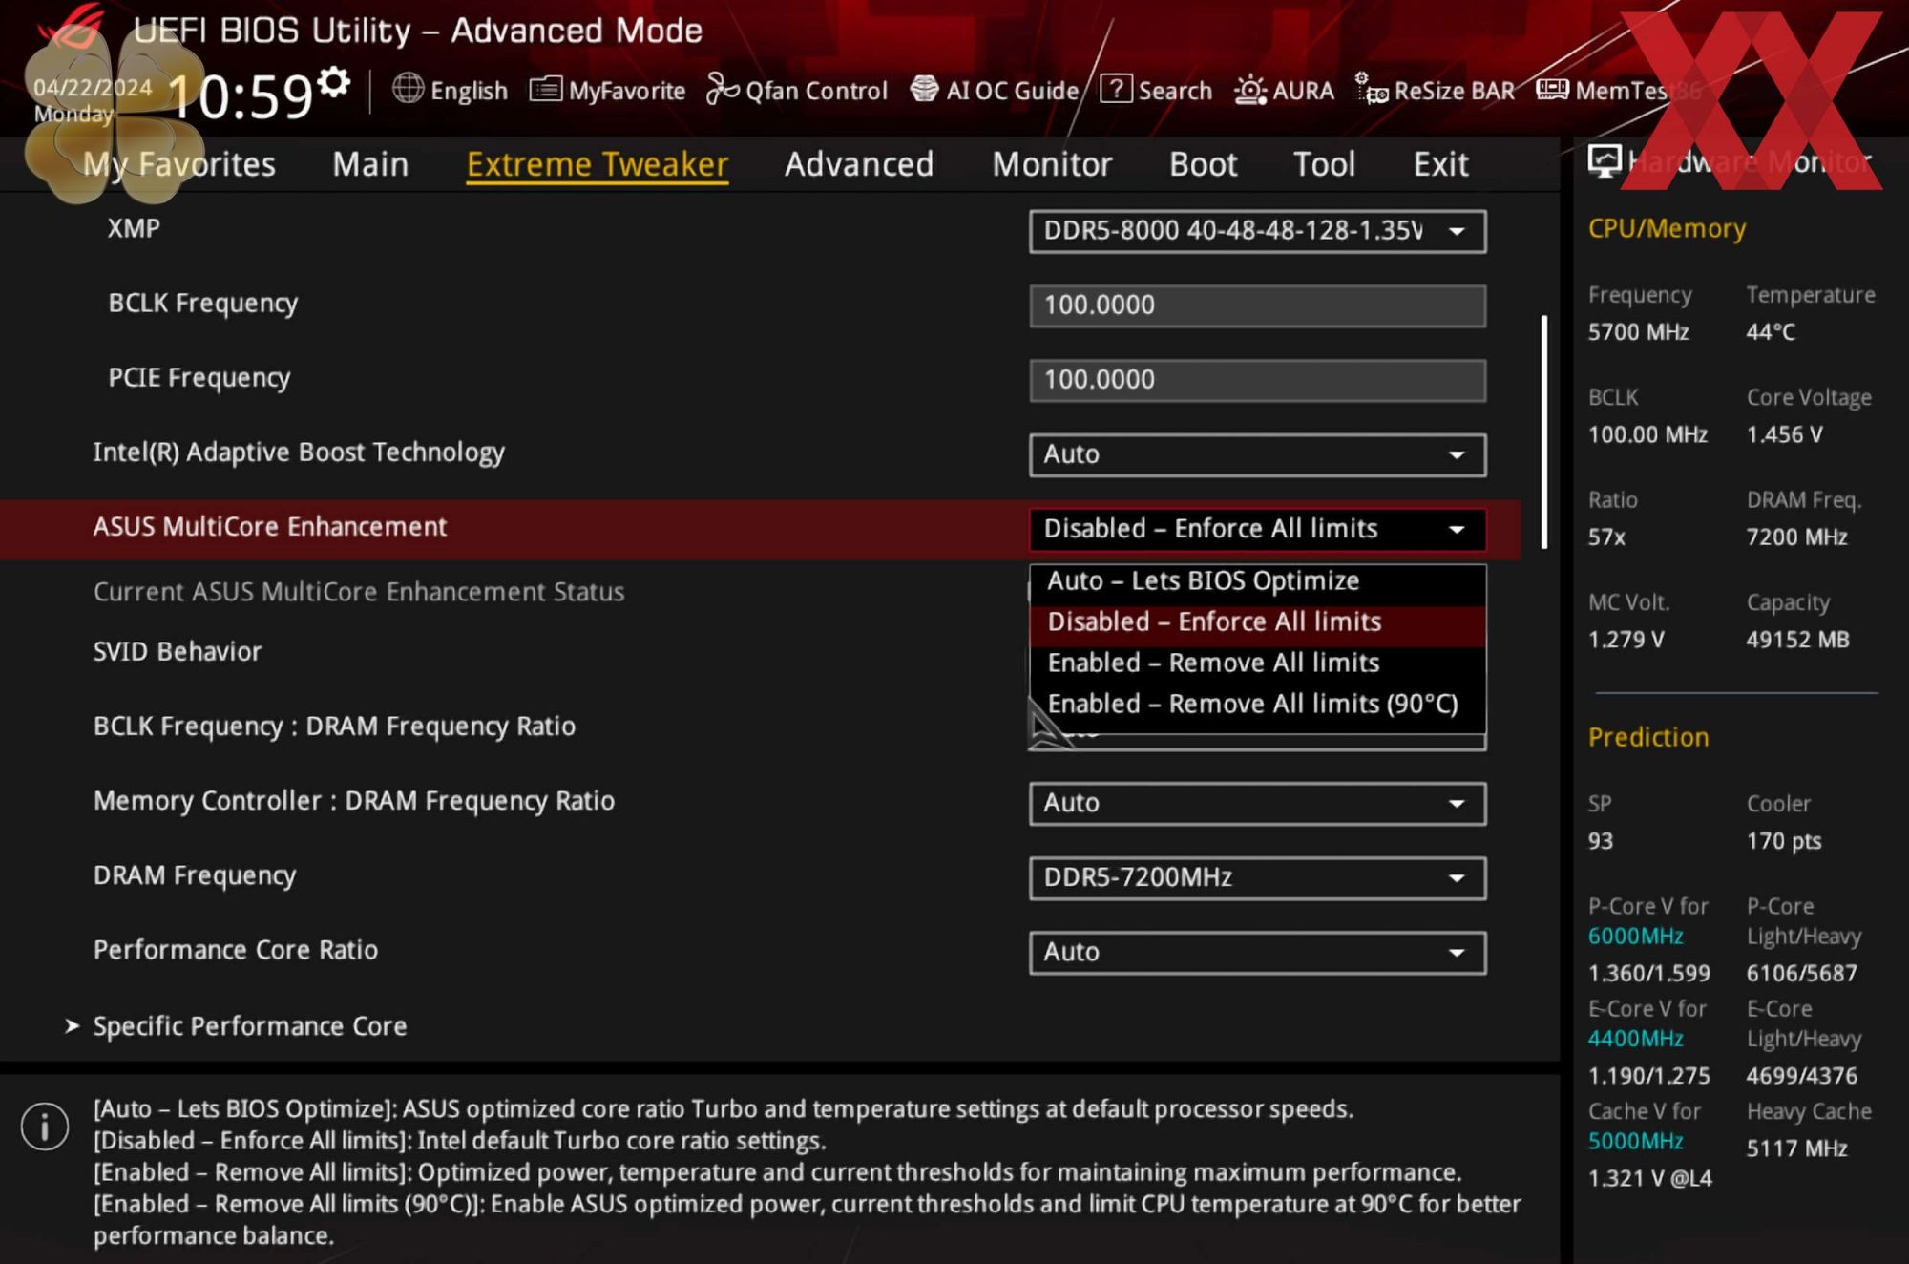Toggle Intel Adaptive Boost Technology Auto

[1255, 453]
